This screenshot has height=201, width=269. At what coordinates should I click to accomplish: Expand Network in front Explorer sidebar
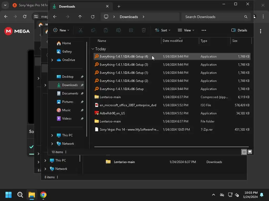point(52,144)
